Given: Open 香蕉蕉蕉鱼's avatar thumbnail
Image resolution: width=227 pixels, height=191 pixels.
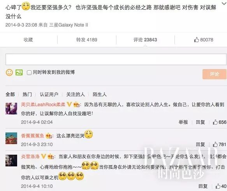Looking at the screenshot, I should click(11, 138).
